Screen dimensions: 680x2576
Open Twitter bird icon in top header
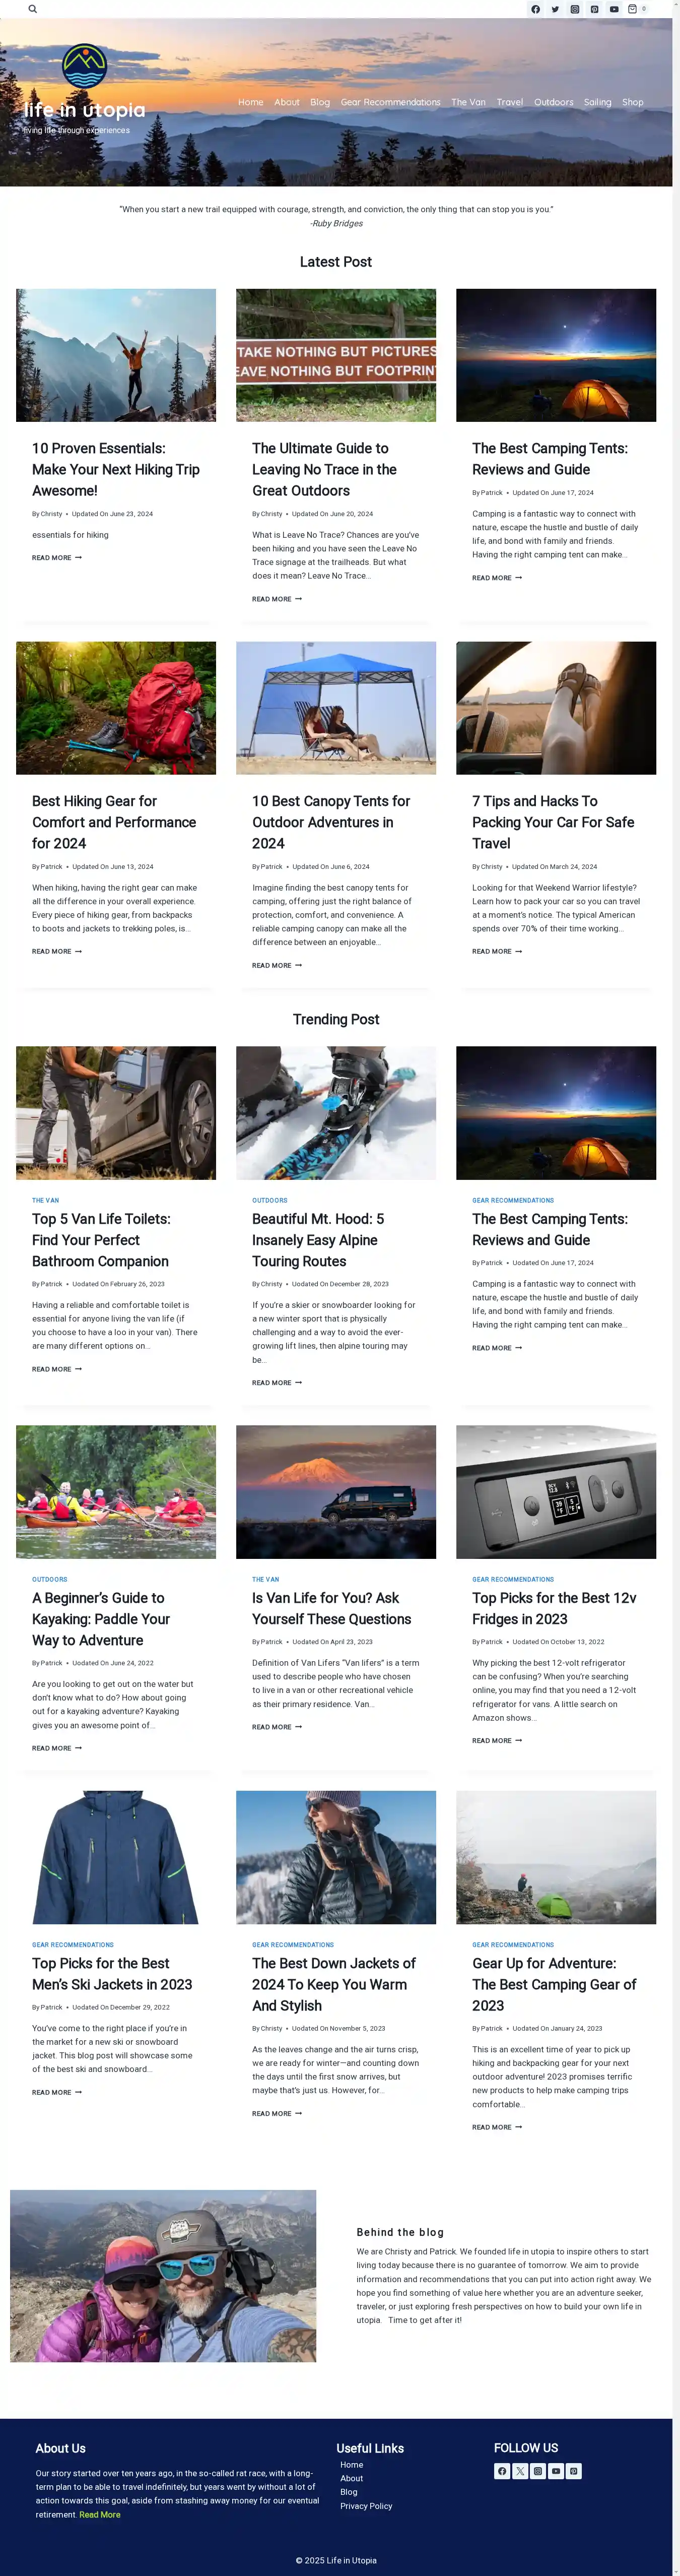(555, 9)
